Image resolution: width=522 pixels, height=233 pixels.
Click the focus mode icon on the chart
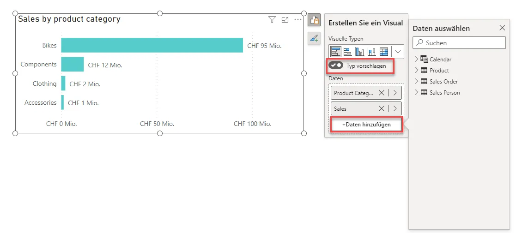tap(285, 20)
